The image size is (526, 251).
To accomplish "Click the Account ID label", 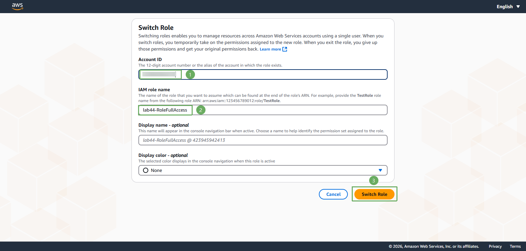I will click(150, 59).
